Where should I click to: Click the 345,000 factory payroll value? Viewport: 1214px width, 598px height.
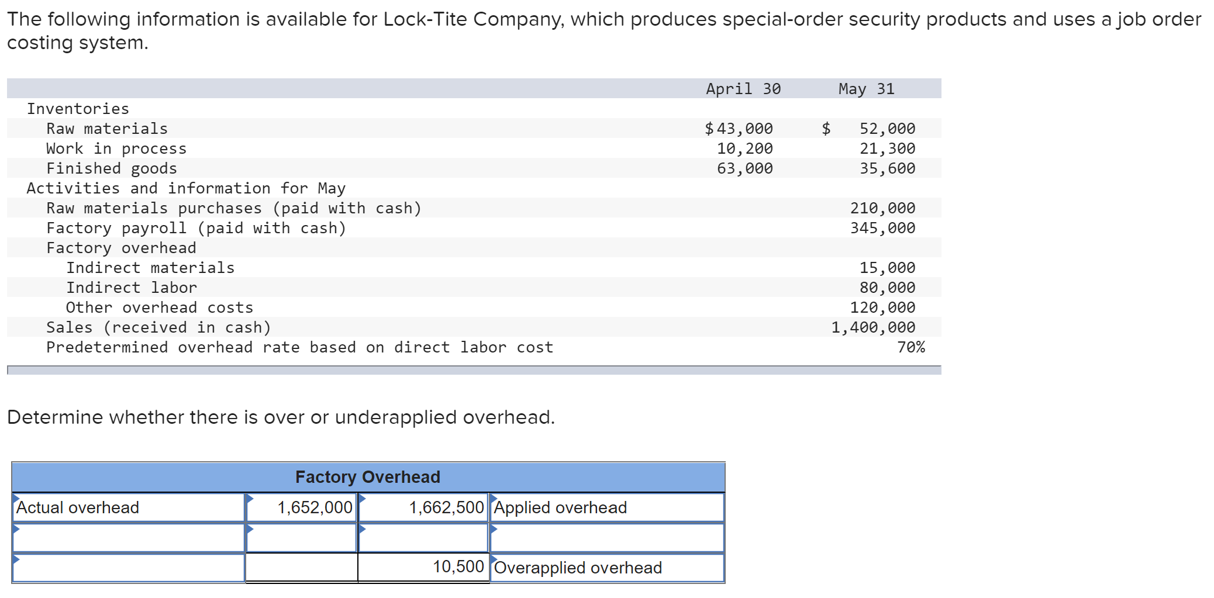[x=882, y=228]
